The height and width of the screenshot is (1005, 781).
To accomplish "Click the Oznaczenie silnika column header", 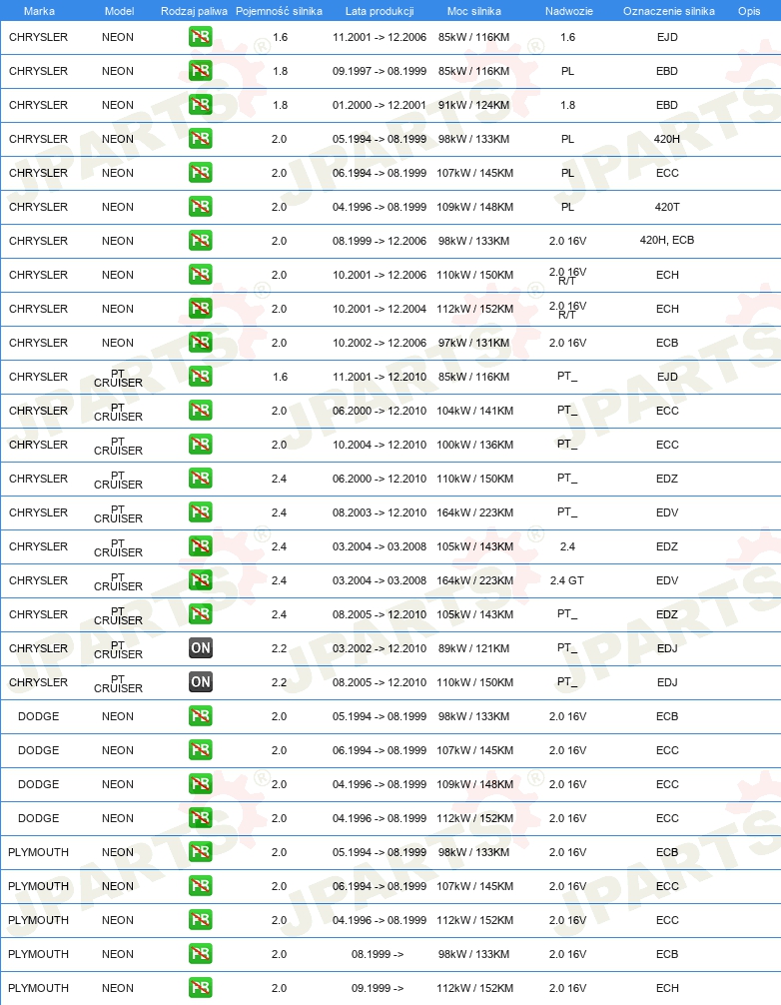I will tap(669, 11).
